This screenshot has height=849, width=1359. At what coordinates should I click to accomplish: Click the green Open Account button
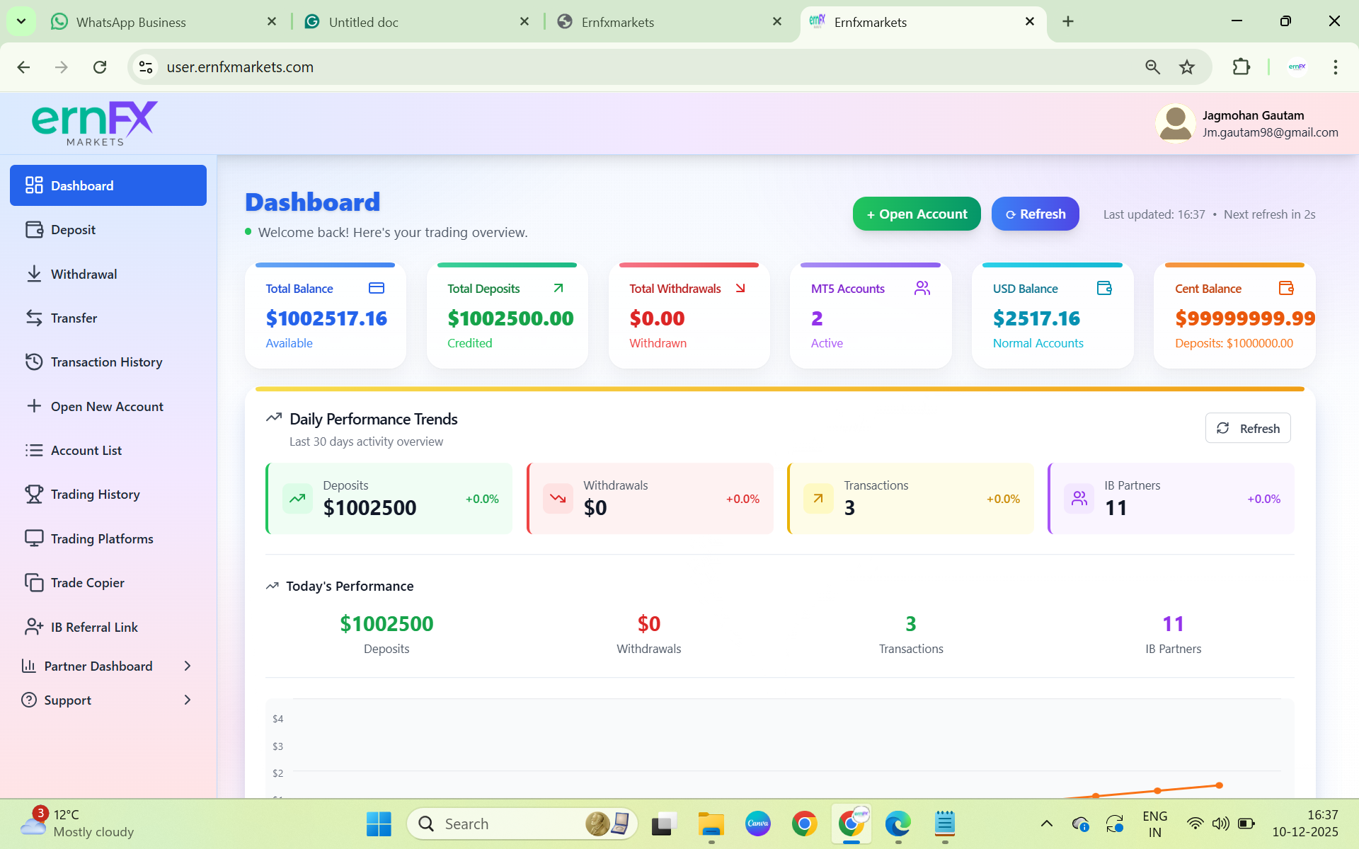point(916,214)
